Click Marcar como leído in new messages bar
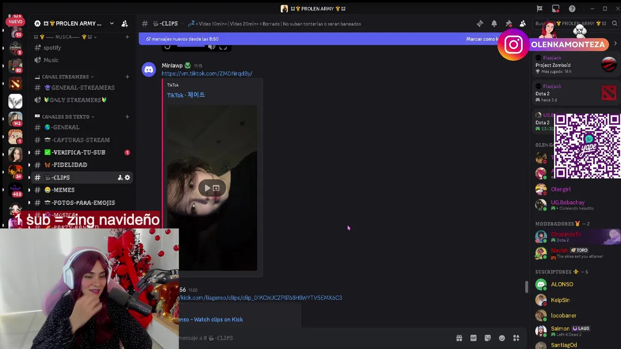The width and height of the screenshot is (621, 349). click(x=482, y=39)
